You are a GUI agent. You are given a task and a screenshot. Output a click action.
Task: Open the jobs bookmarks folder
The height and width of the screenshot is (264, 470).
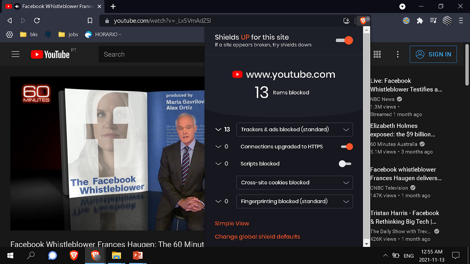pos(68,34)
